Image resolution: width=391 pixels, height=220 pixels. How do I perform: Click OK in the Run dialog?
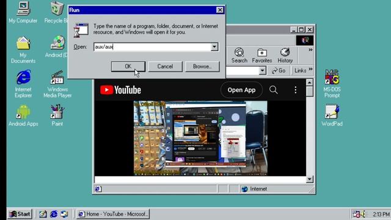pos(128,67)
